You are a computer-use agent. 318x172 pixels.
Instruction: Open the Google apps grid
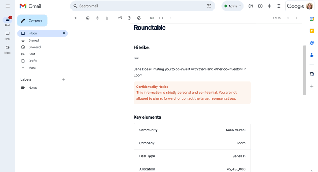[279, 6]
